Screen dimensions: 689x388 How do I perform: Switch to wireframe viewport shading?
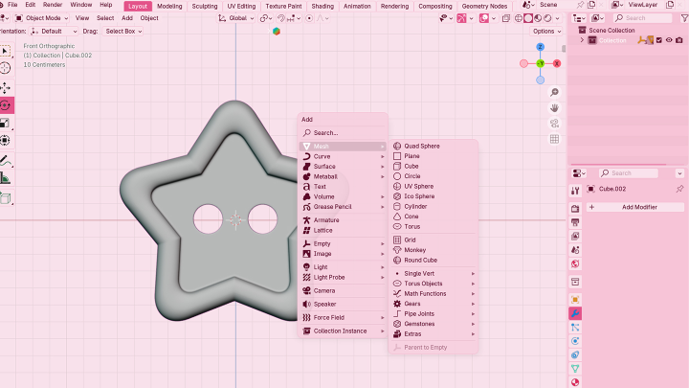(x=519, y=18)
